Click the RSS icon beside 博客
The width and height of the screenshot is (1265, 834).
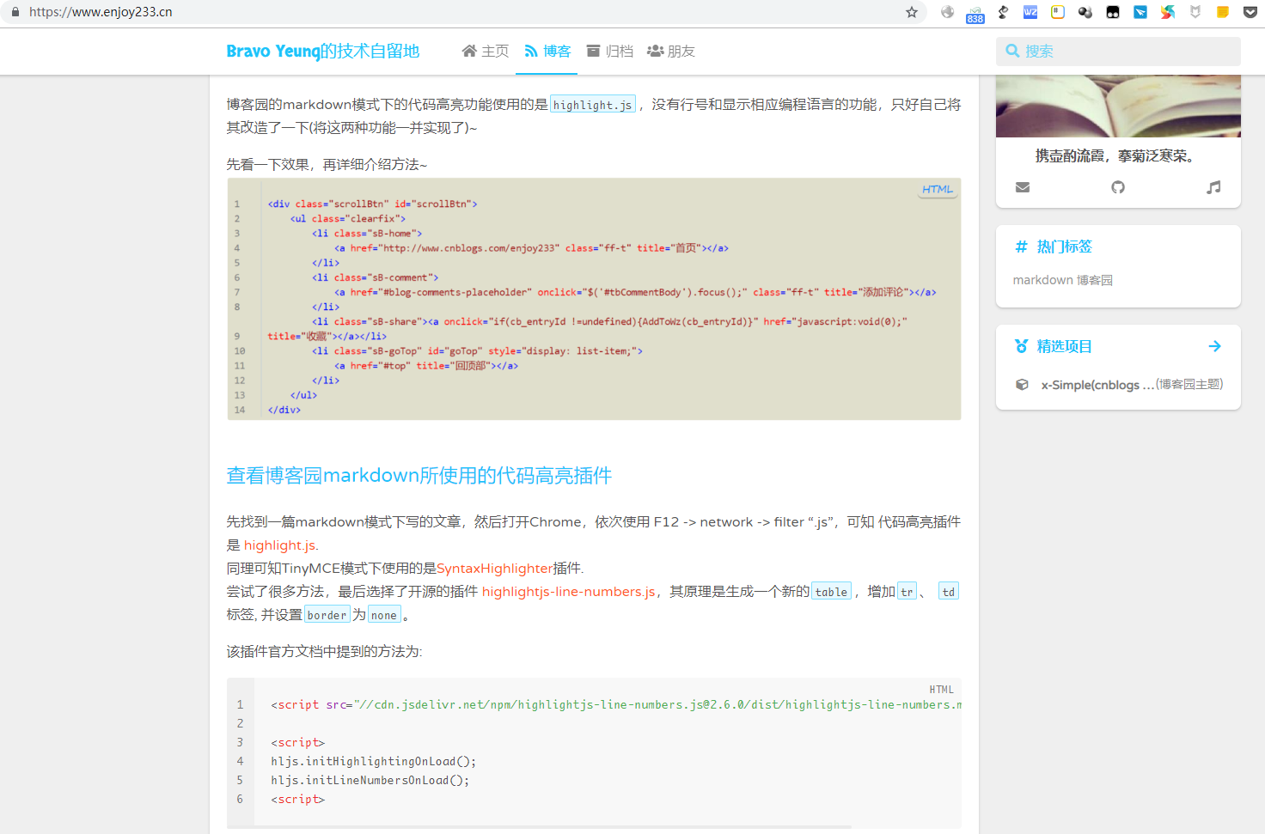pyautogui.click(x=531, y=52)
